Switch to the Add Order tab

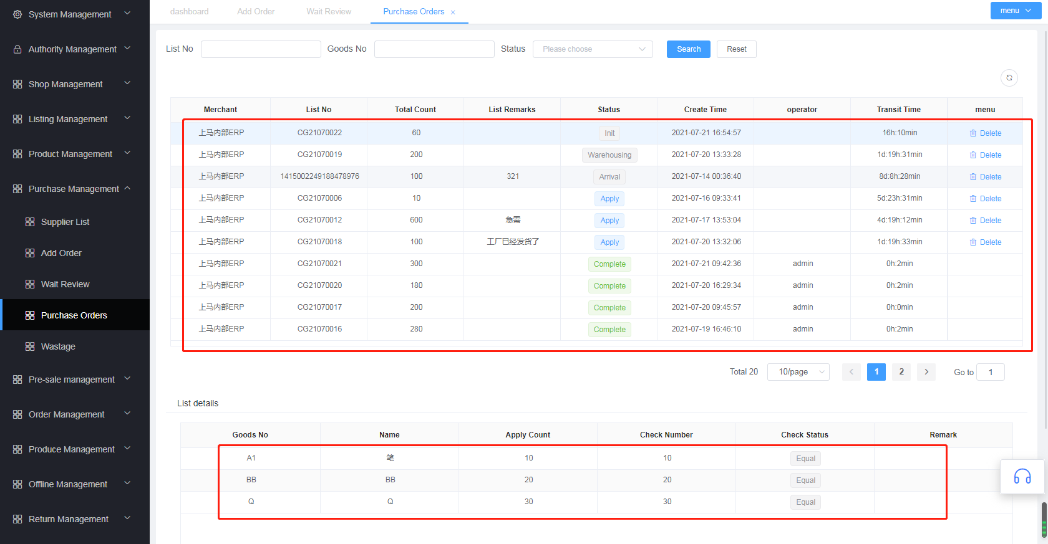click(x=256, y=12)
